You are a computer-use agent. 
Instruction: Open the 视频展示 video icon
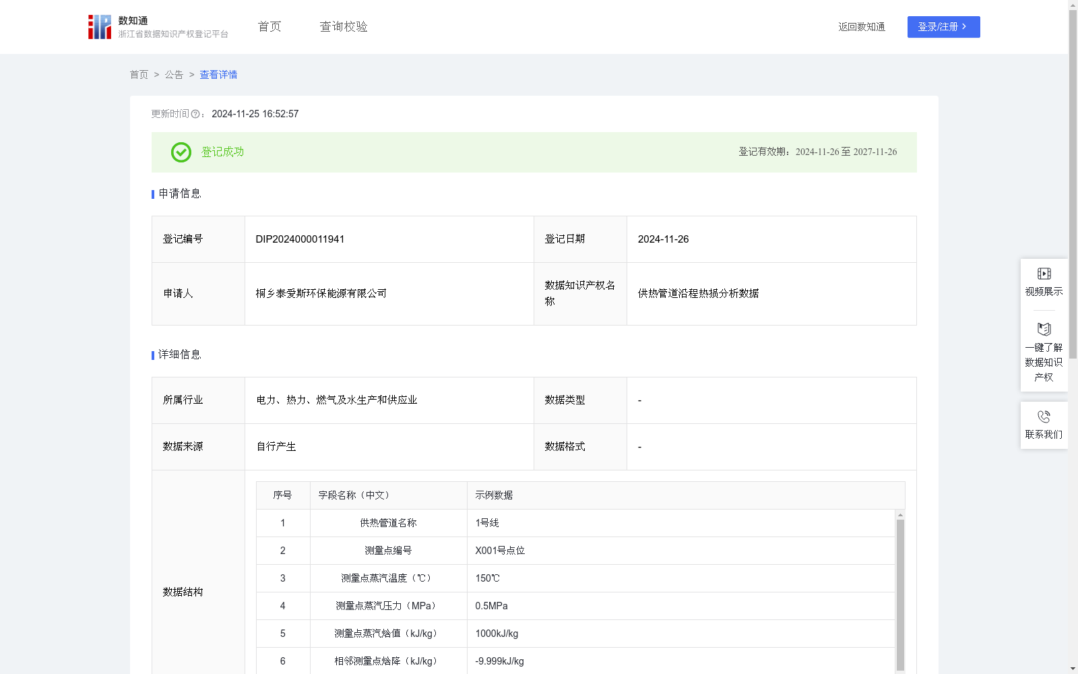[x=1044, y=274]
